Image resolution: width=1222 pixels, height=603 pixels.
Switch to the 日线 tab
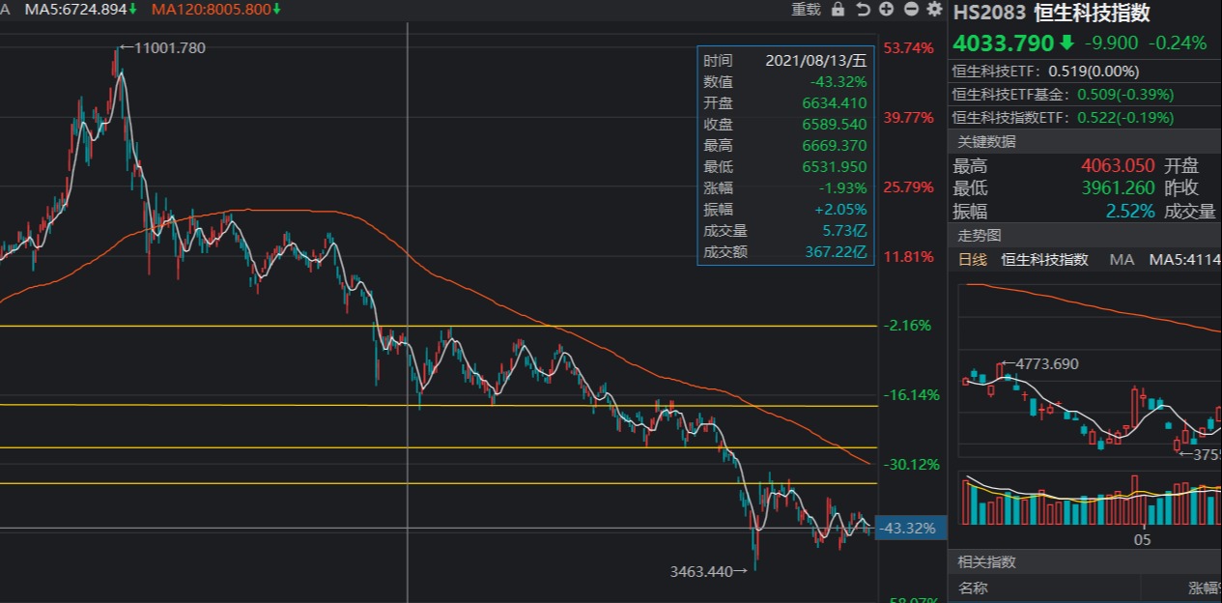click(x=972, y=259)
